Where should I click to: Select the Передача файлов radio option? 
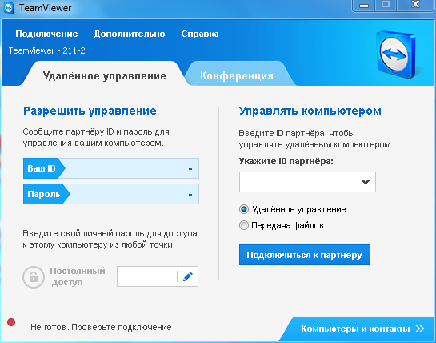click(244, 225)
